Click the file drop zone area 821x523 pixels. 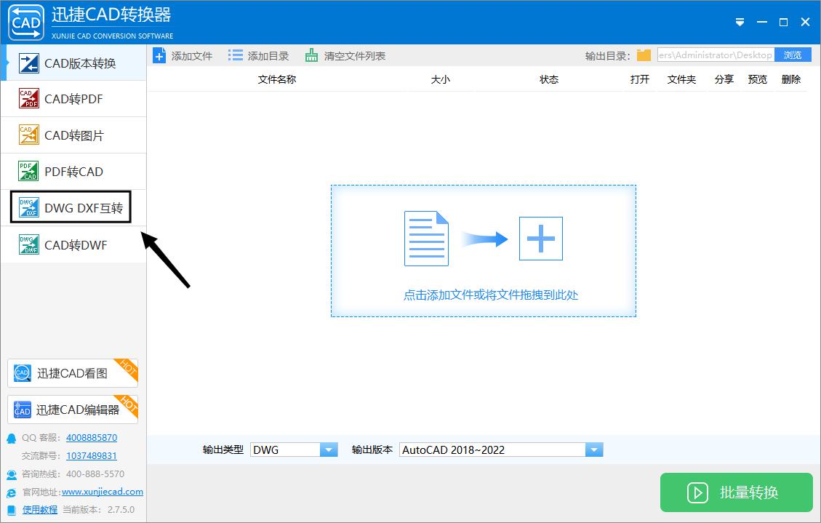pyautogui.click(x=484, y=250)
